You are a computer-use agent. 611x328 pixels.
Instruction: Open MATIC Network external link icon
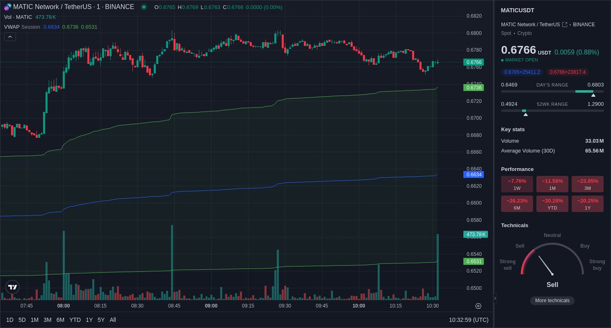[564, 24]
